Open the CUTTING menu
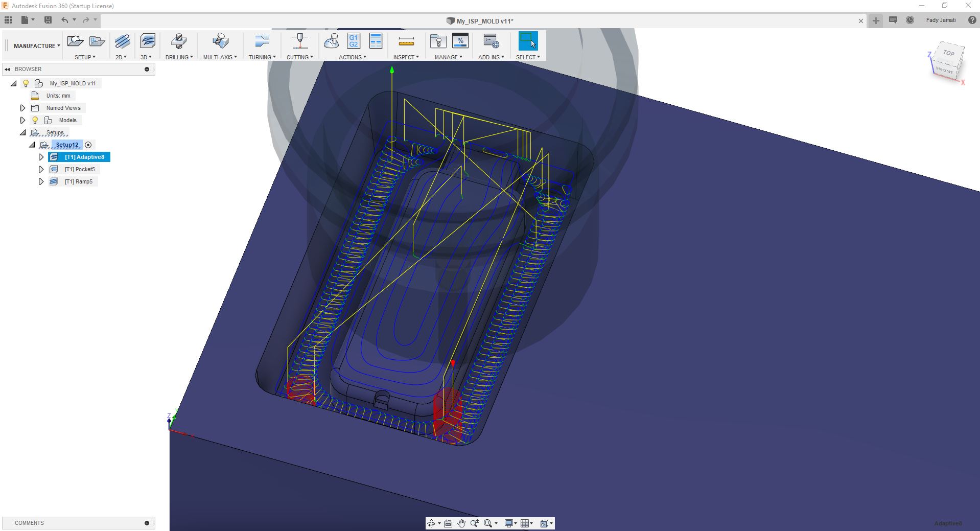980x531 pixels. (300, 57)
